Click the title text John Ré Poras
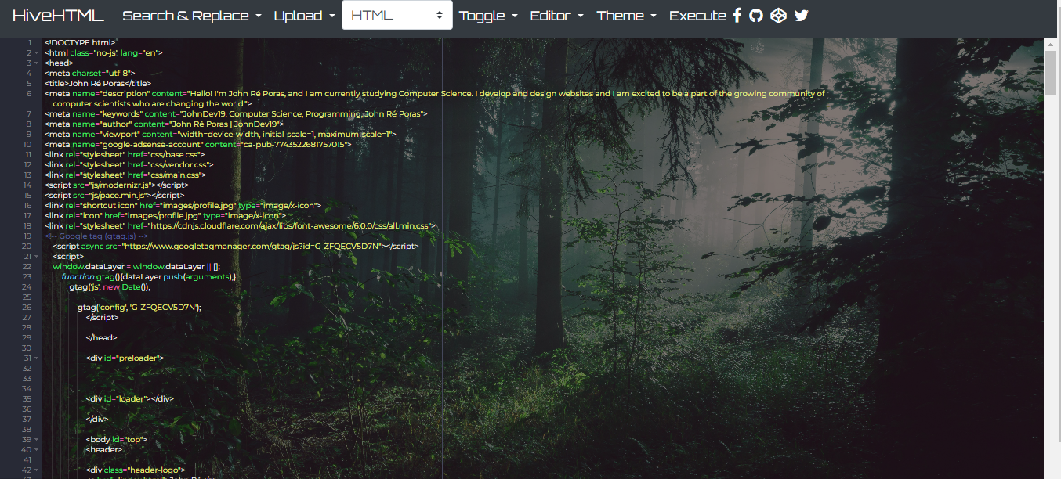Viewport: 1061px width, 479px height. 98,83
